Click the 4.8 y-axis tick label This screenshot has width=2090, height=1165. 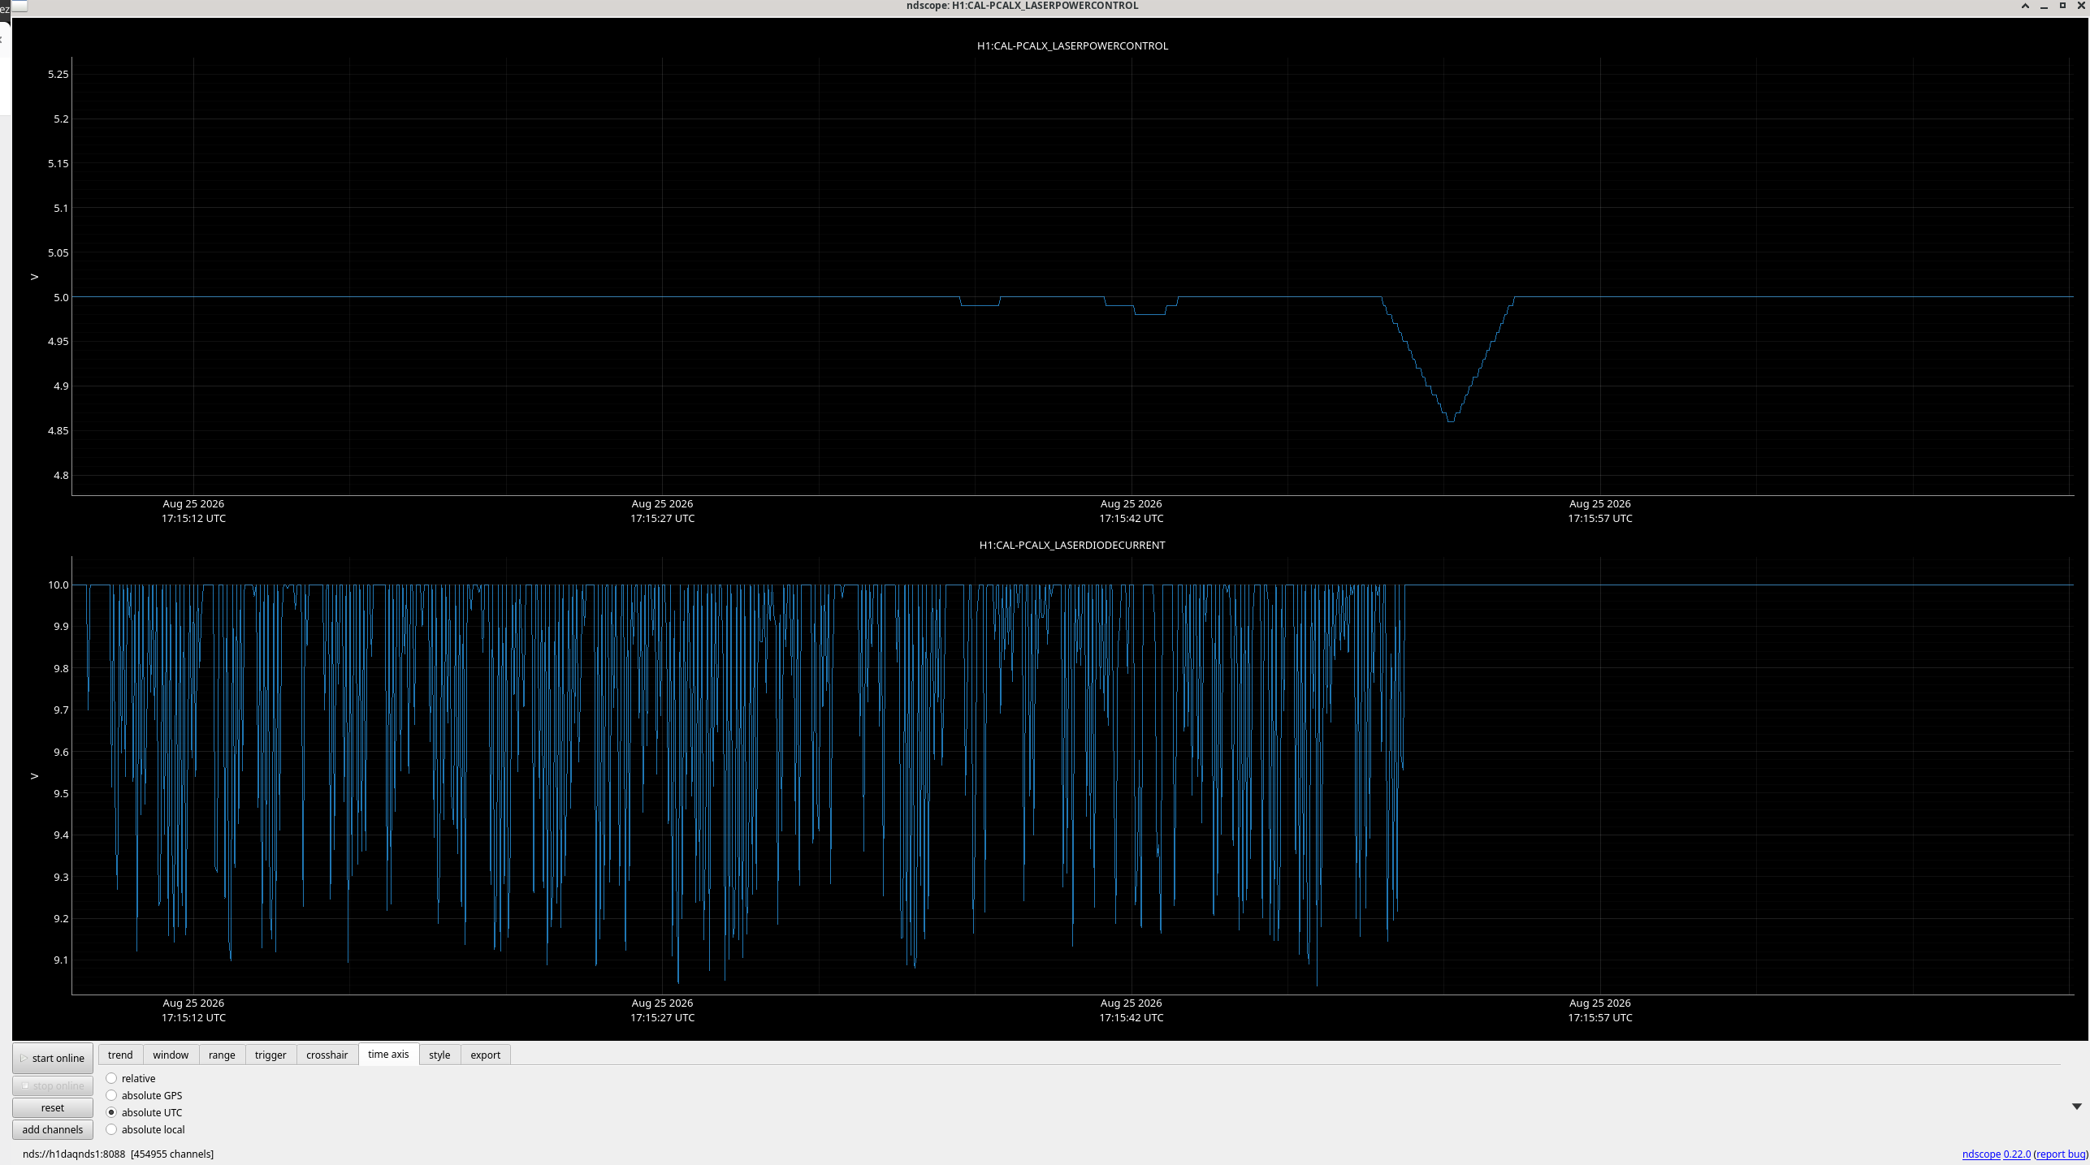click(61, 475)
